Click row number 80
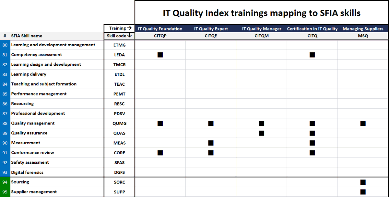Screen dimensions: 389x197 5,45
